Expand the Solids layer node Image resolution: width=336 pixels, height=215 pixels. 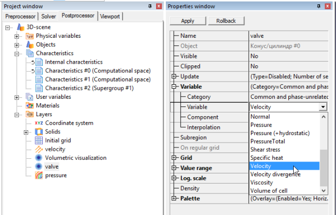26,132
